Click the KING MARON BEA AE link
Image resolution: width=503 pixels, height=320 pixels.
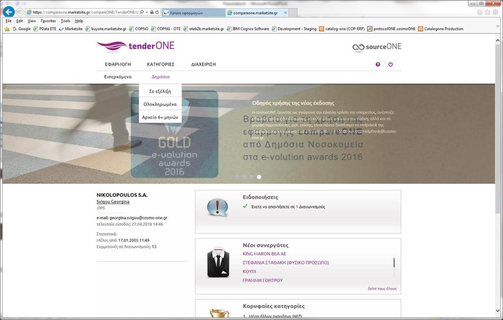(x=264, y=254)
